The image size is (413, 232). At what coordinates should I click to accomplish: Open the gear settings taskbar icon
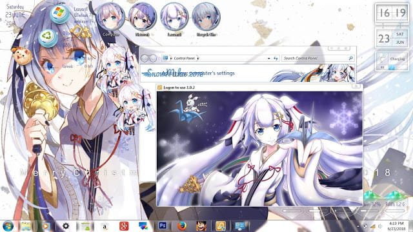pos(66,226)
